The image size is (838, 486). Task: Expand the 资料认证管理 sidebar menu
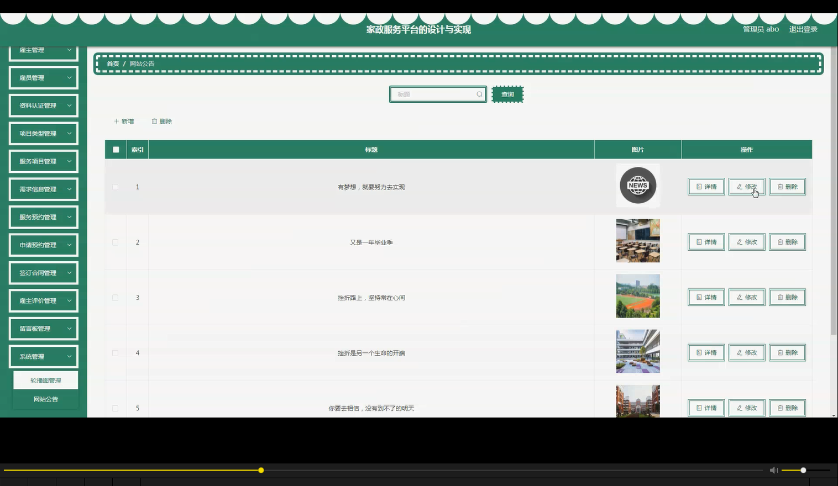tap(44, 105)
